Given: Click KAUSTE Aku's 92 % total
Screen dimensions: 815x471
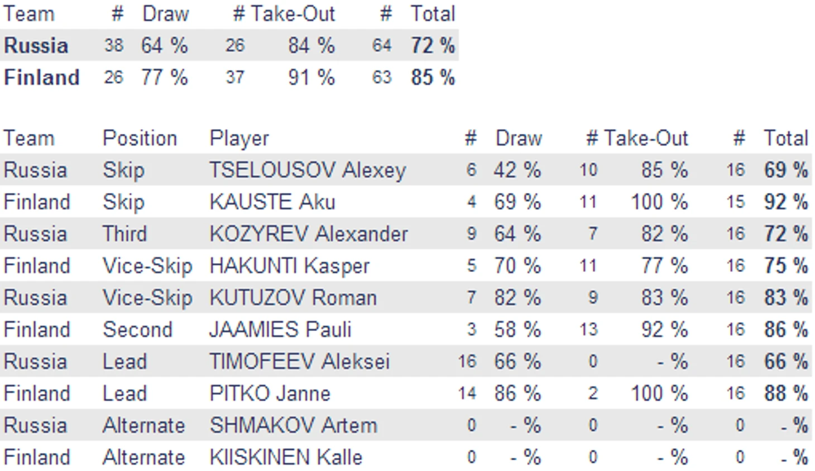Looking at the screenshot, I should tap(786, 202).
